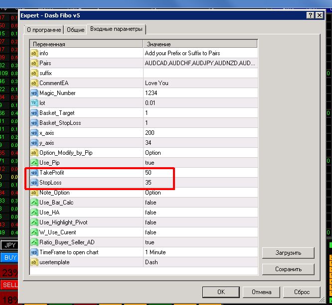332x305 pixels.
Task: Click the 'Значение' column header
Action: pos(200,44)
